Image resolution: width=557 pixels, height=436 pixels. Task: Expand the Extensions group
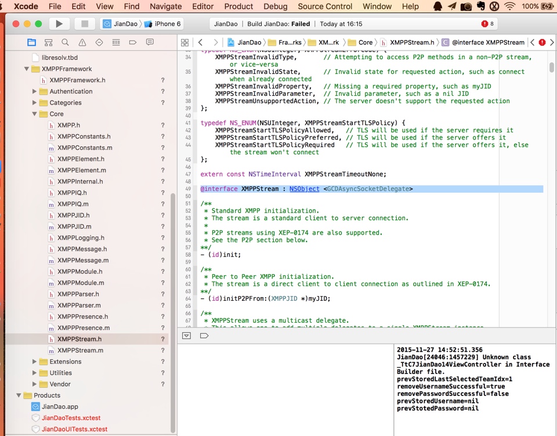[x=35, y=362]
